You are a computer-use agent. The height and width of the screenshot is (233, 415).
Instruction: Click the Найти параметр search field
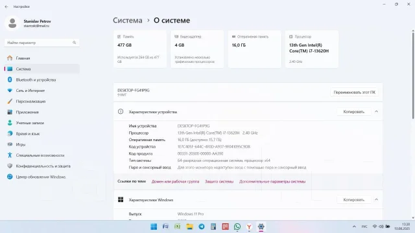coord(41,43)
